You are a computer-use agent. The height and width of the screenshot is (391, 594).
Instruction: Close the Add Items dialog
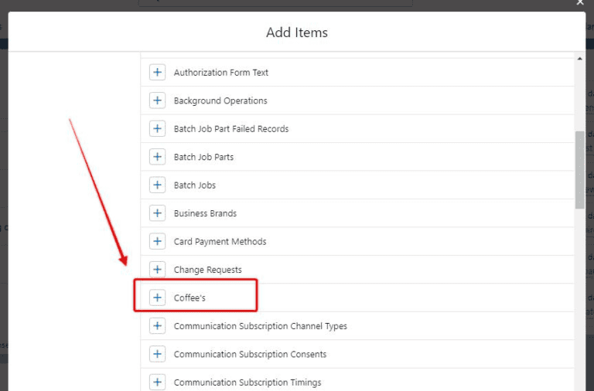tap(580, 3)
